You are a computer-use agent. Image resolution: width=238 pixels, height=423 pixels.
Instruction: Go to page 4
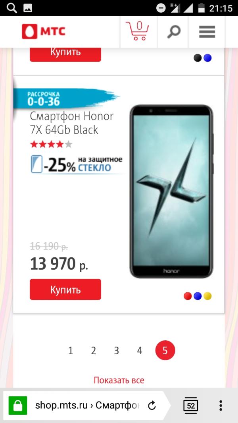tap(139, 351)
